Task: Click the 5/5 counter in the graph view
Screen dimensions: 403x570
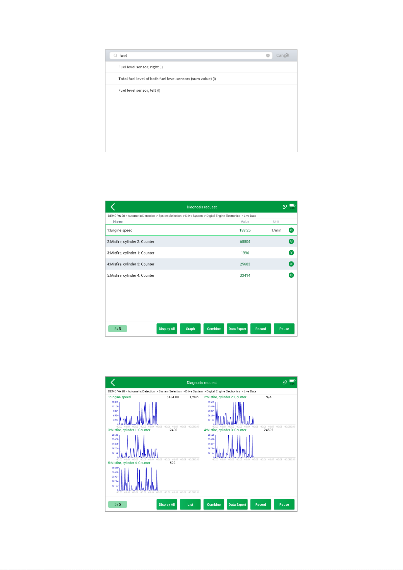Action: point(118,504)
